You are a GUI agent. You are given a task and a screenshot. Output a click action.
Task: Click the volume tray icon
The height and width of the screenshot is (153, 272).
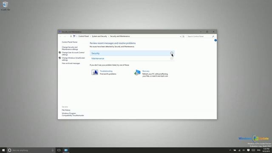pos(244,150)
